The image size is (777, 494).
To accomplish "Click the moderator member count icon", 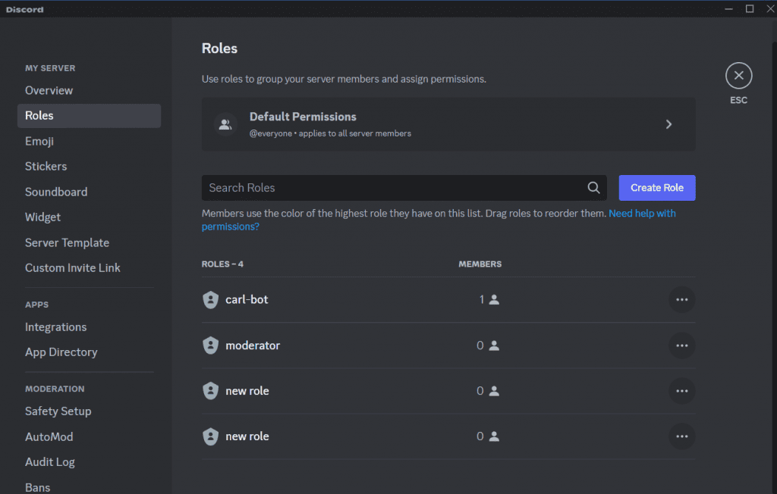I will pos(494,345).
